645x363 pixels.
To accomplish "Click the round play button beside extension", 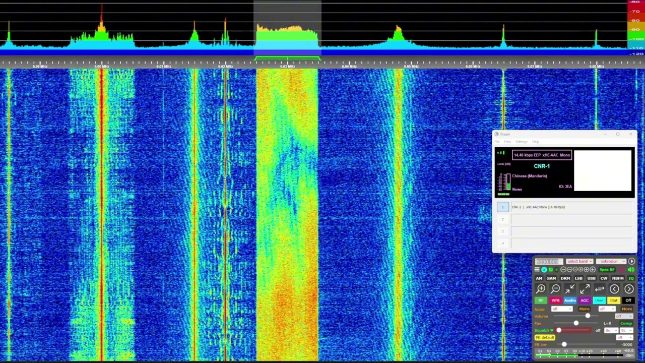I will (x=632, y=261).
